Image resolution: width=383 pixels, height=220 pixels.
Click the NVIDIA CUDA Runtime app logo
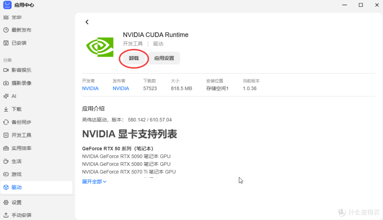(x=100, y=47)
